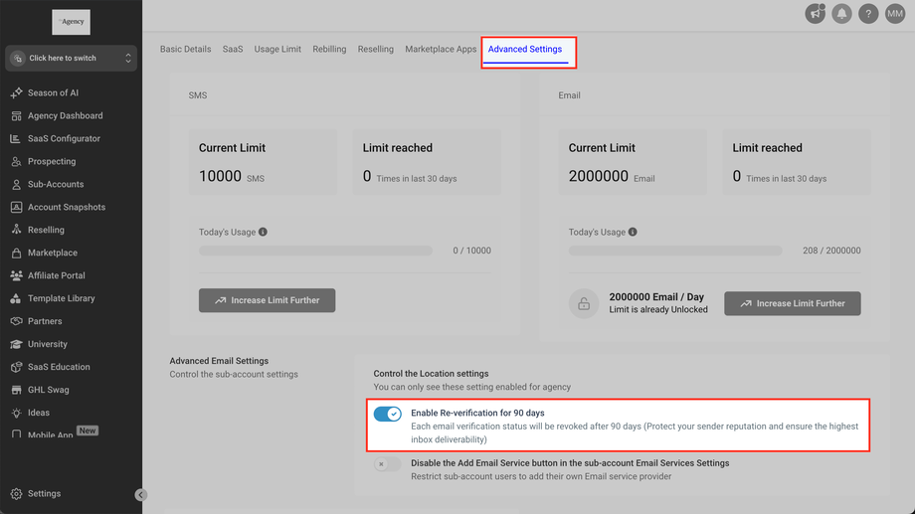Collapse the sidebar with the arrow button
Viewport: 915px width, 514px height.
pos(140,495)
